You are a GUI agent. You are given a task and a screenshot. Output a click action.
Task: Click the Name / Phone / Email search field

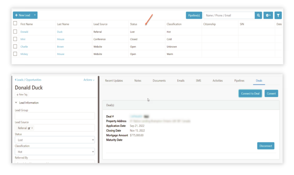tap(229, 15)
